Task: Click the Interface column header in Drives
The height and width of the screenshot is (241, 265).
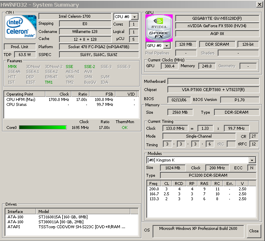Action: coord(20,211)
